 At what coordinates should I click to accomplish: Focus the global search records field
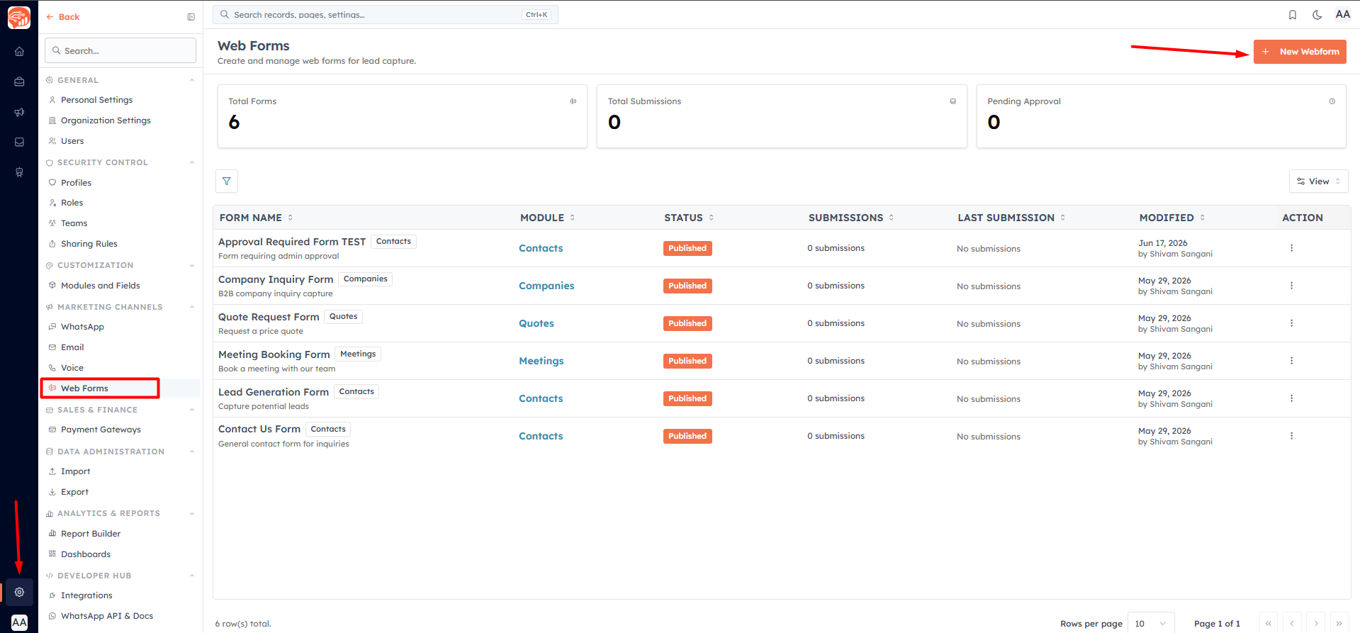point(386,14)
